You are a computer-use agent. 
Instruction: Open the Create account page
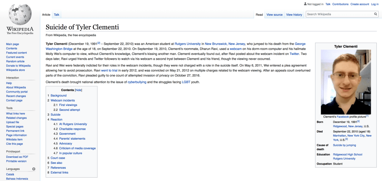click(359, 4)
